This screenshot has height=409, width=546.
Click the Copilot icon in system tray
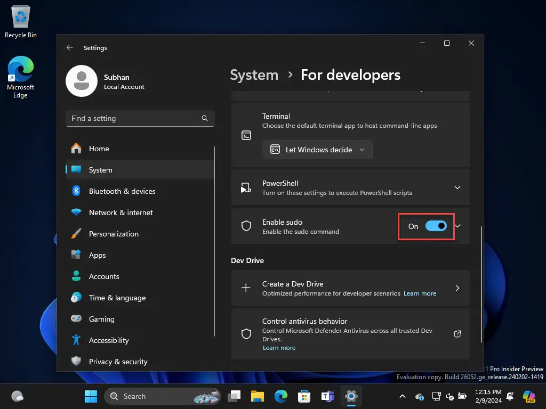click(529, 396)
